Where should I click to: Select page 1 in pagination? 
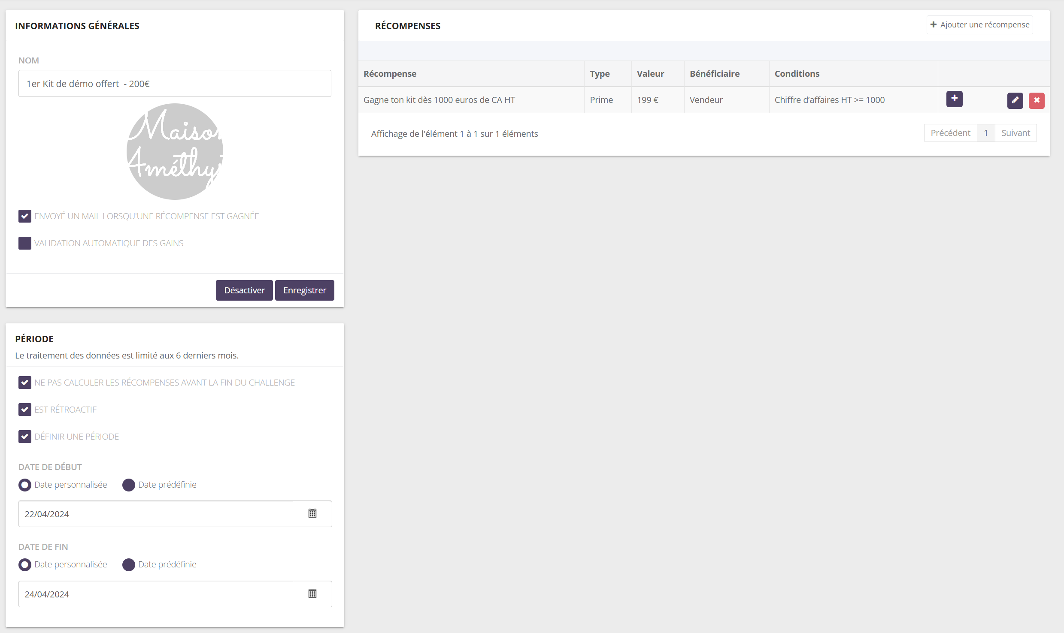tap(986, 133)
